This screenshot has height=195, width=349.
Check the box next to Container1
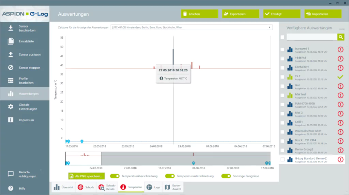pos(282,68)
